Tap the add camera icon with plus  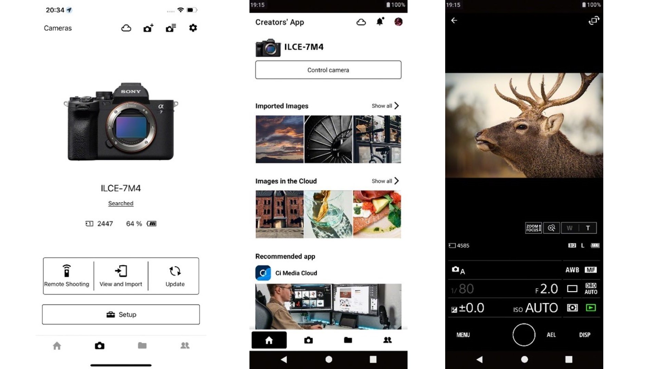(x=148, y=28)
